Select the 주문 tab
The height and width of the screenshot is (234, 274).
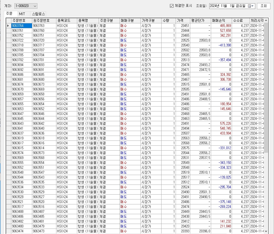(9, 14)
